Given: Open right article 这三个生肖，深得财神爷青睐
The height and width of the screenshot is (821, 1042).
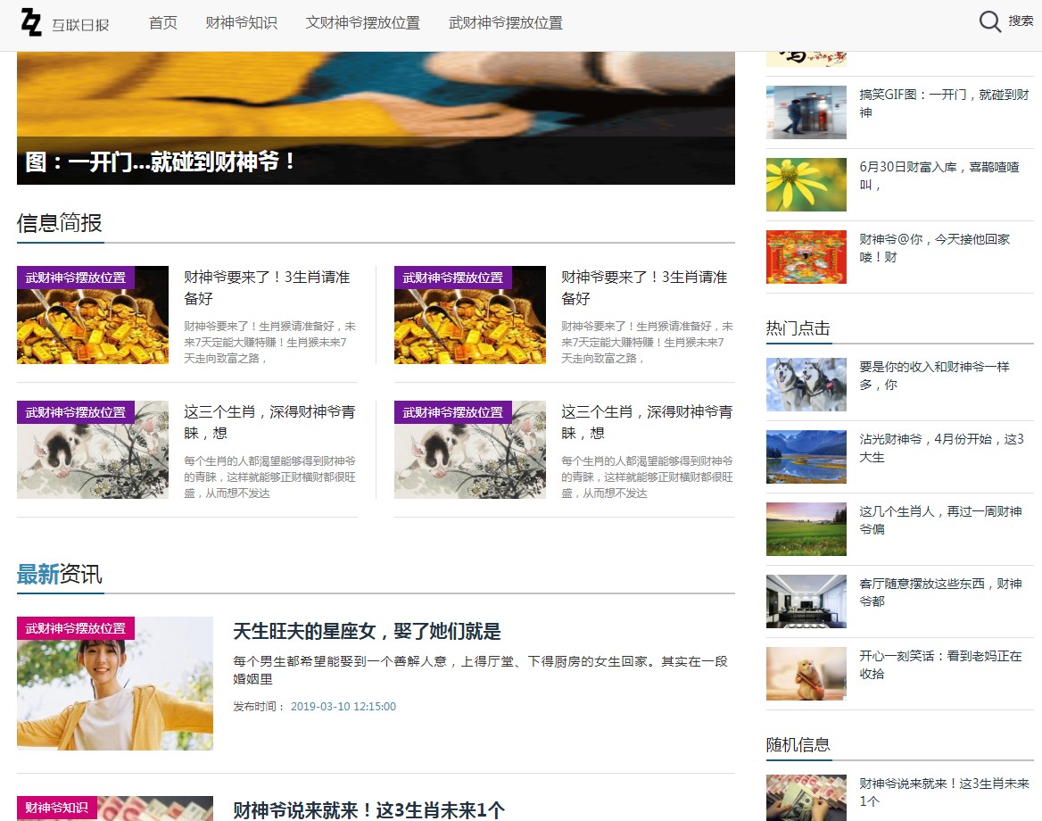Looking at the screenshot, I should 648,423.
